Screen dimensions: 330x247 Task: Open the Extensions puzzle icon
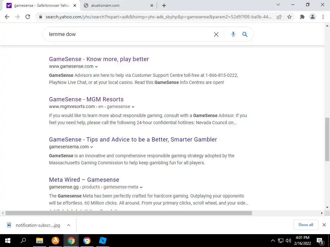[302, 17]
